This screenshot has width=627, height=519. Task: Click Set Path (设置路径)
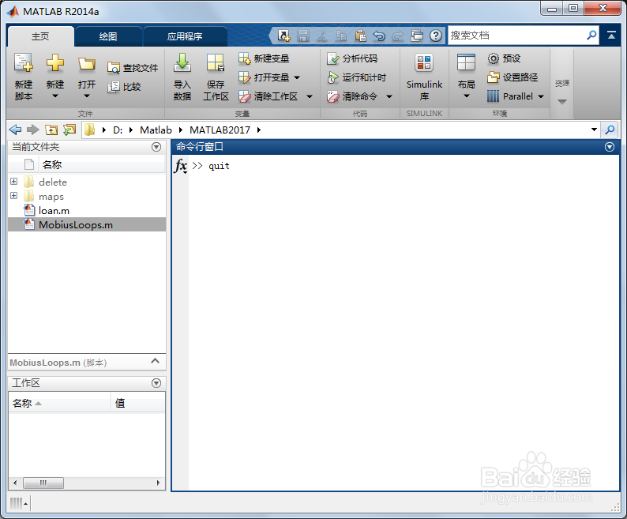pos(512,77)
